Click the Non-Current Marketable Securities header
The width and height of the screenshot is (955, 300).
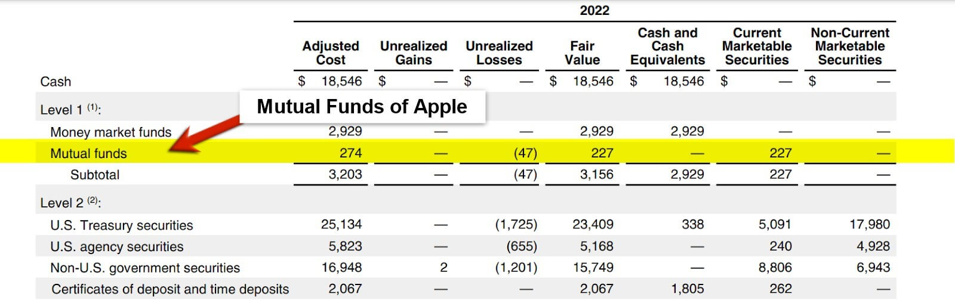[849, 47]
